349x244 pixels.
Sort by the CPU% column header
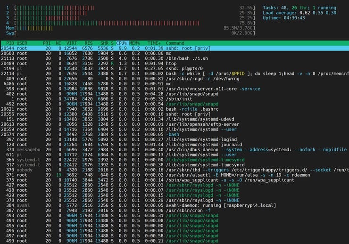coord(121,43)
